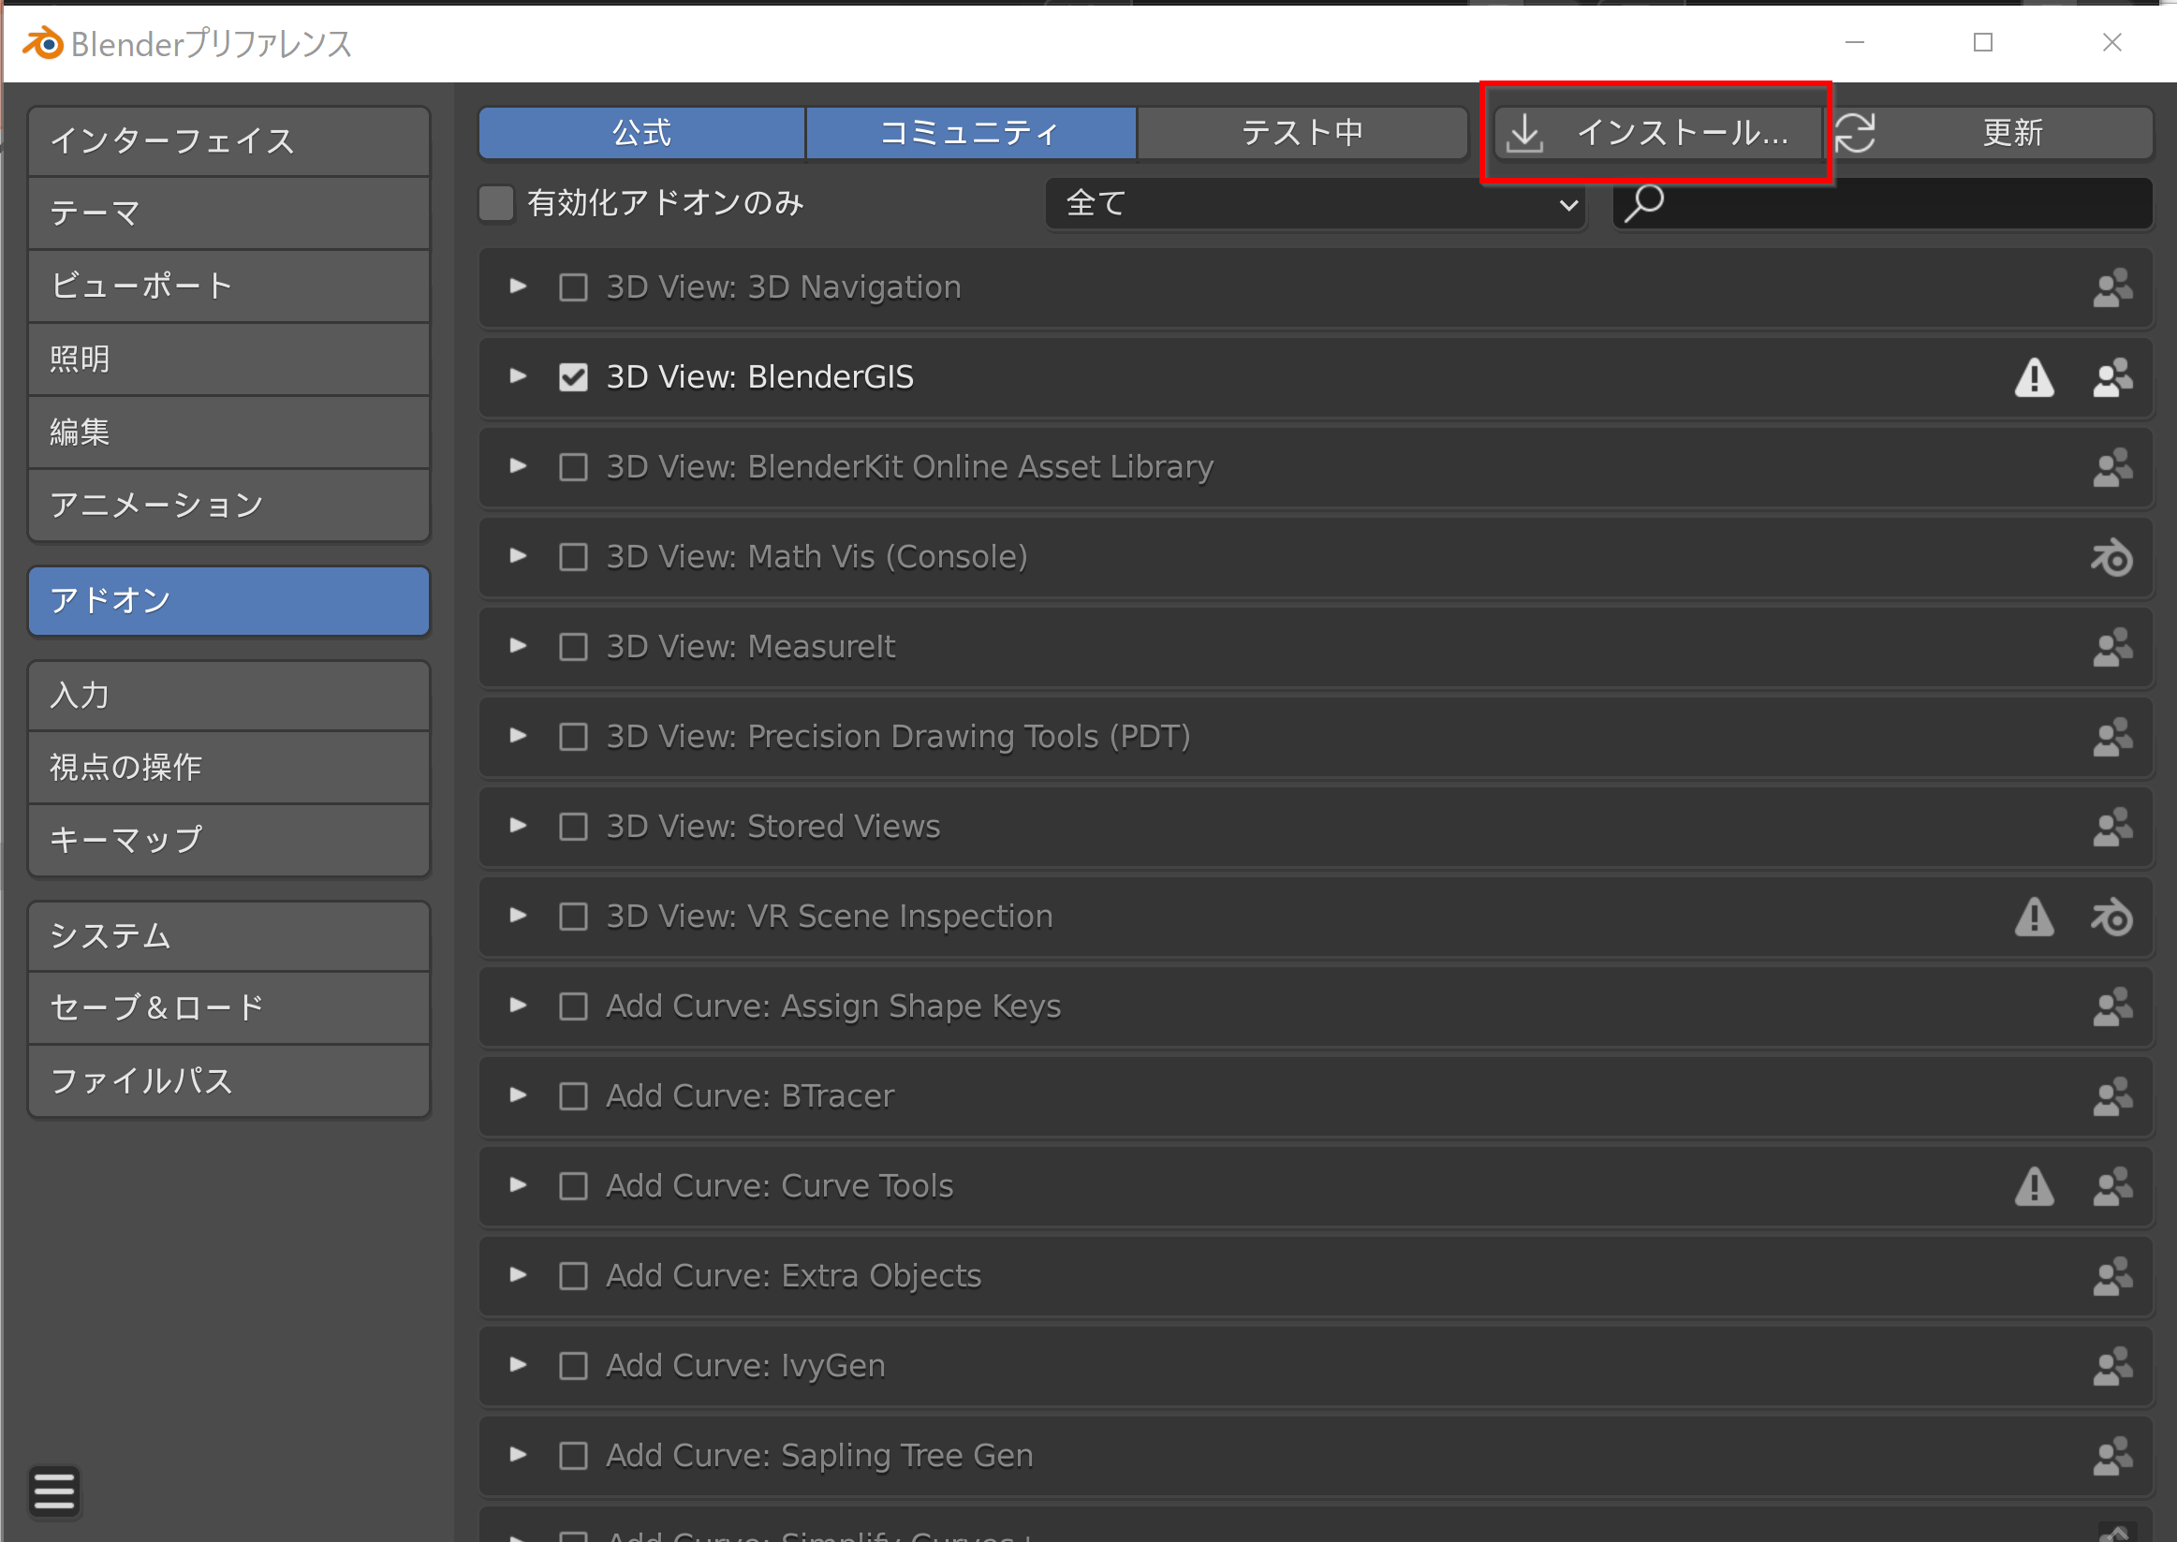Enable Precision Drawing Tools (PDT) checkbox
The height and width of the screenshot is (1542, 2177).
tap(572, 737)
